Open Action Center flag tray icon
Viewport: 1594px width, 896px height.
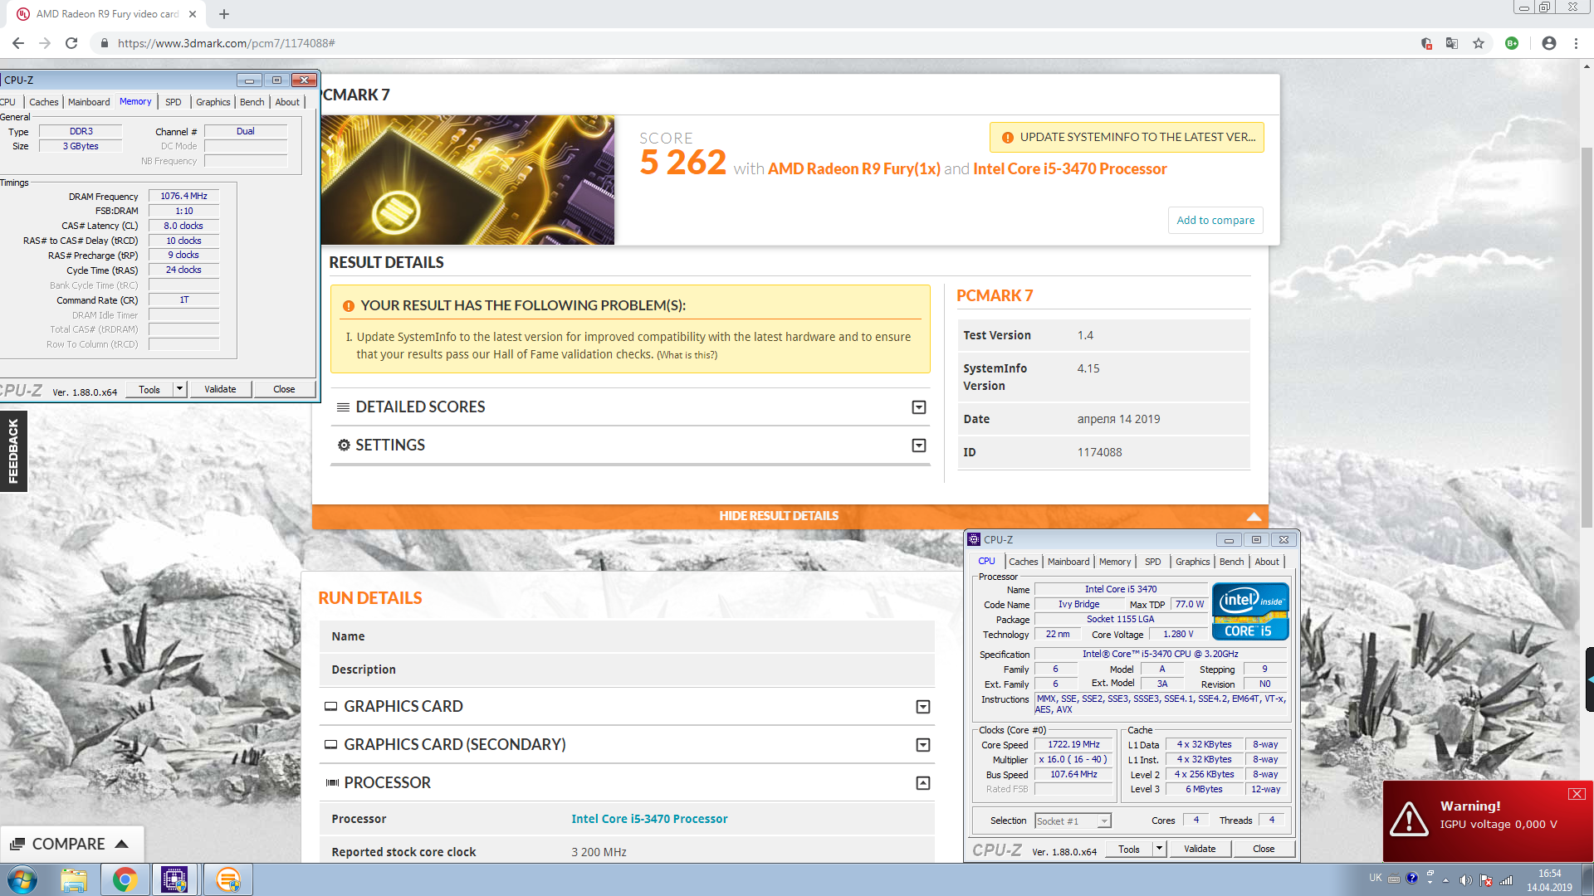[1485, 879]
